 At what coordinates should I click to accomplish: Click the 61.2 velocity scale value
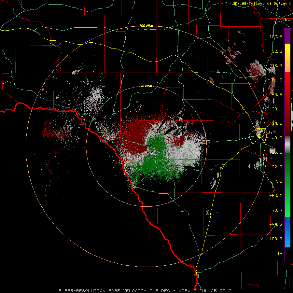pos(277,80)
